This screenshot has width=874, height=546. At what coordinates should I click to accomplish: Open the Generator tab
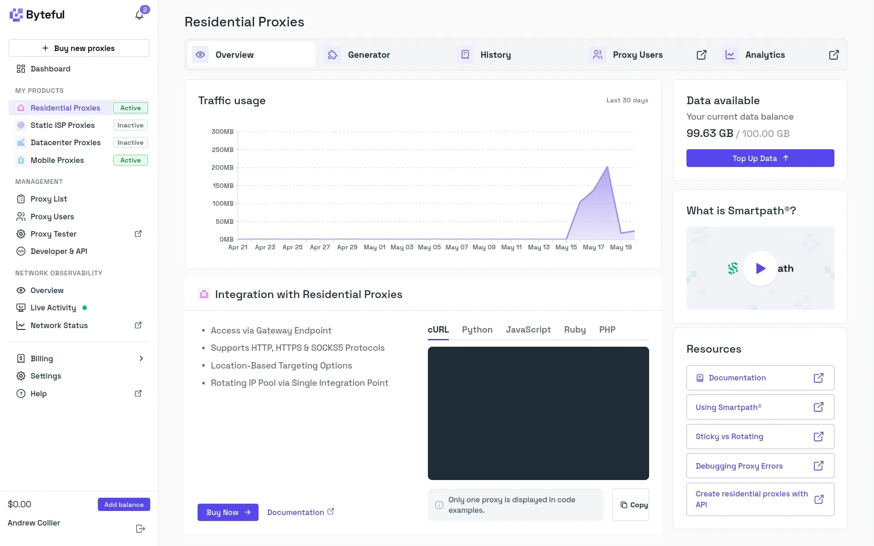(384, 55)
